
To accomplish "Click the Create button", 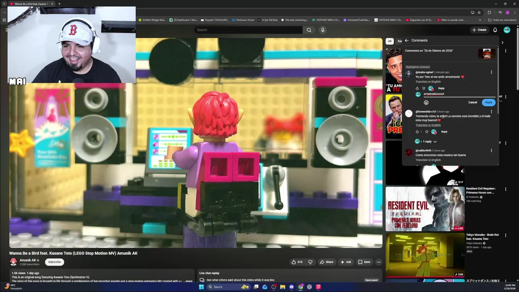I will click(x=479, y=30).
